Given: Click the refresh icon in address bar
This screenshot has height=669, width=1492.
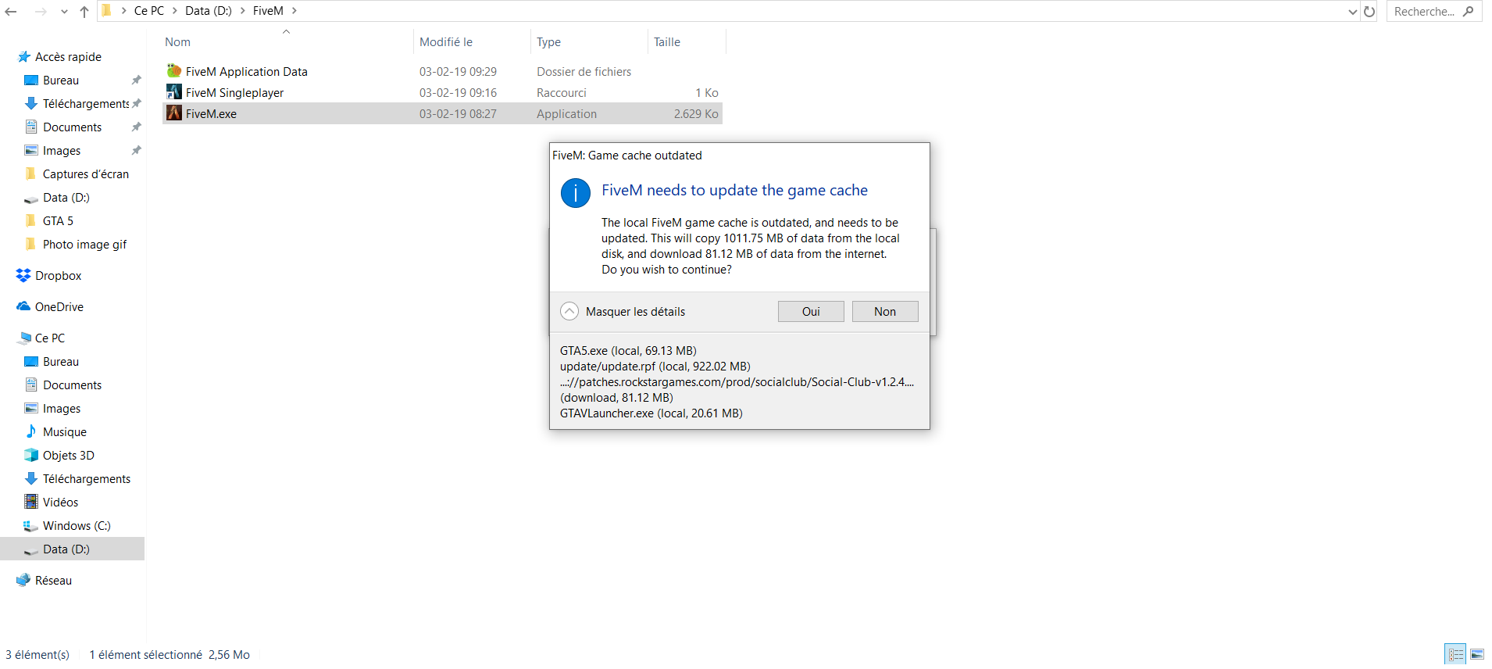Looking at the screenshot, I should tap(1369, 12).
